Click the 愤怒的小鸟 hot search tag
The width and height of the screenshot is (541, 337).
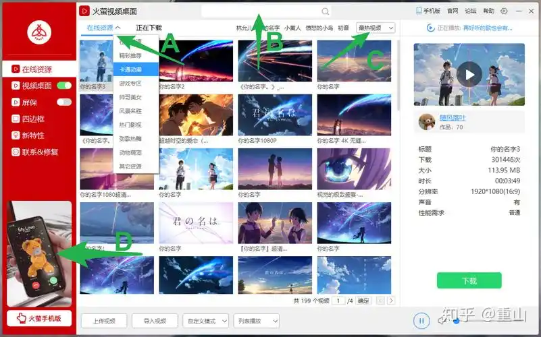tap(319, 28)
